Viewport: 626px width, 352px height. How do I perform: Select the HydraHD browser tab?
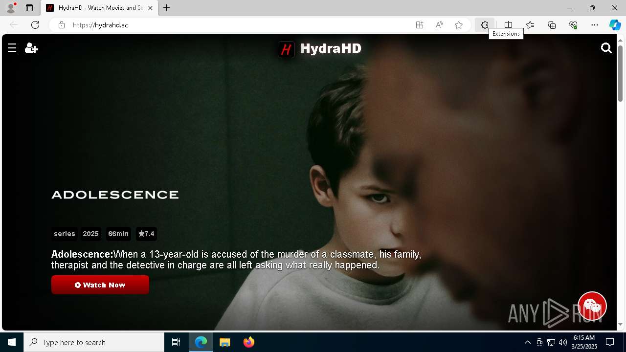[x=99, y=8]
